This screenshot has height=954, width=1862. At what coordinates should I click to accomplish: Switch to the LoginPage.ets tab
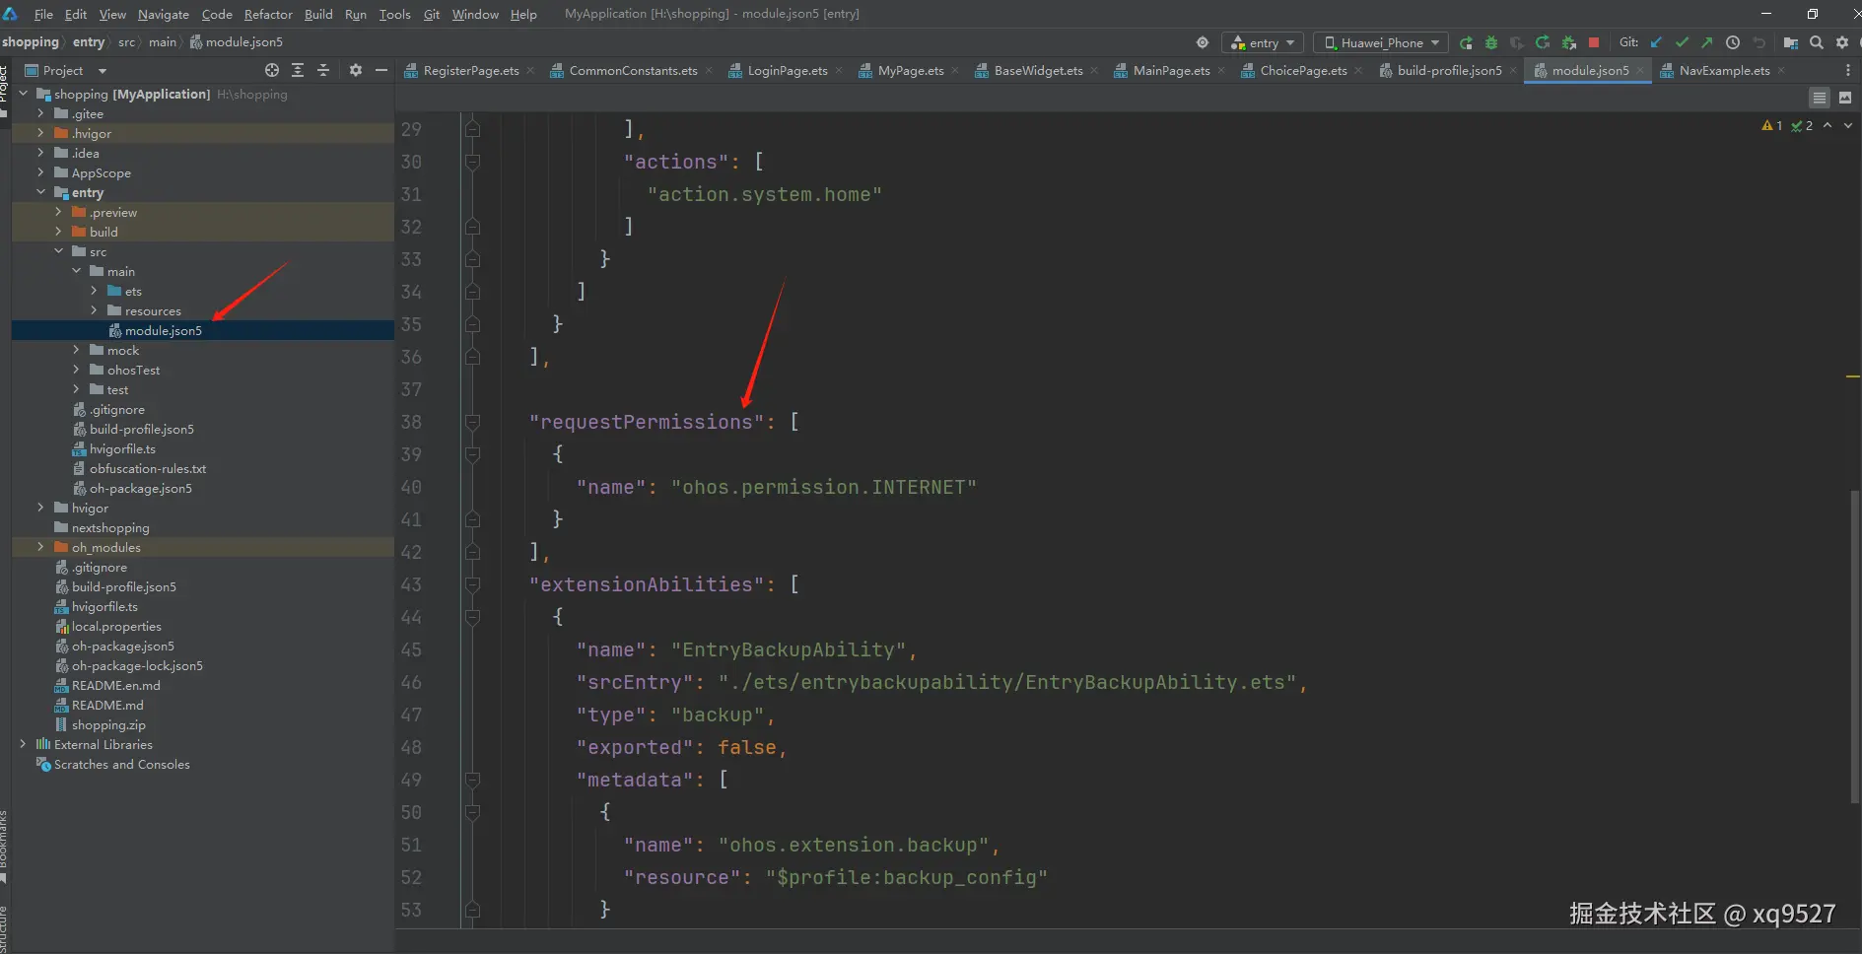pyautogui.click(x=787, y=70)
